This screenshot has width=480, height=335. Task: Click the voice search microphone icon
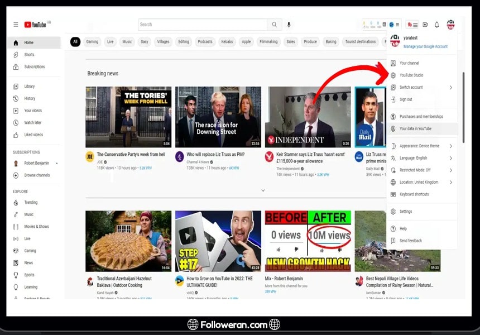[x=289, y=25]
